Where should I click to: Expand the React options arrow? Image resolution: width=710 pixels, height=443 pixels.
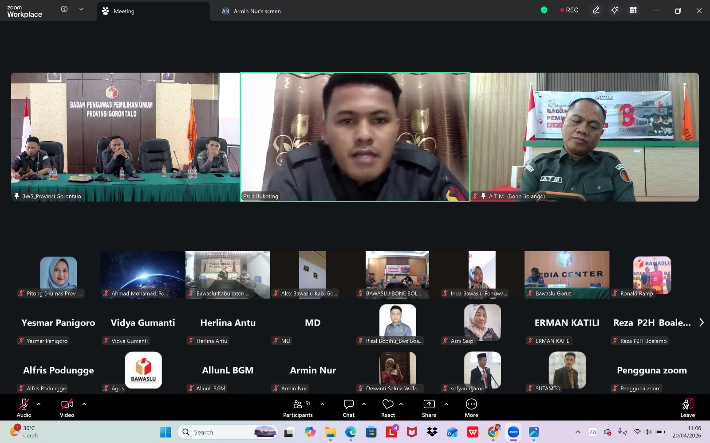click(401, 404)
